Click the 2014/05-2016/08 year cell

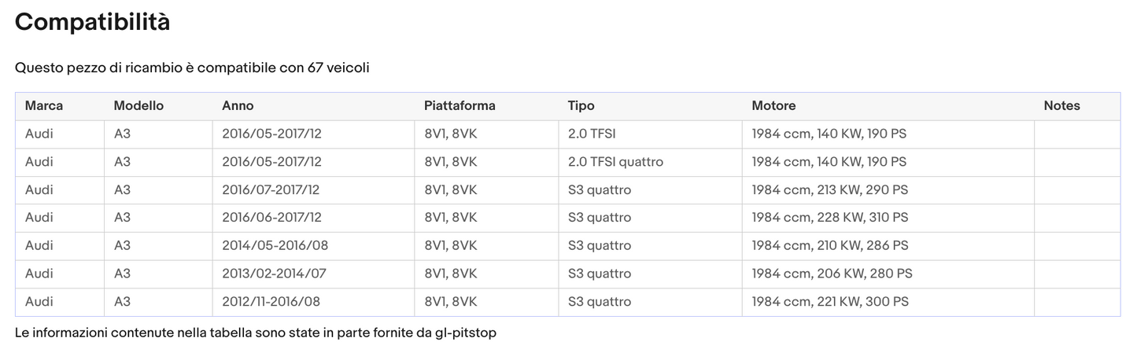(275, 245)
